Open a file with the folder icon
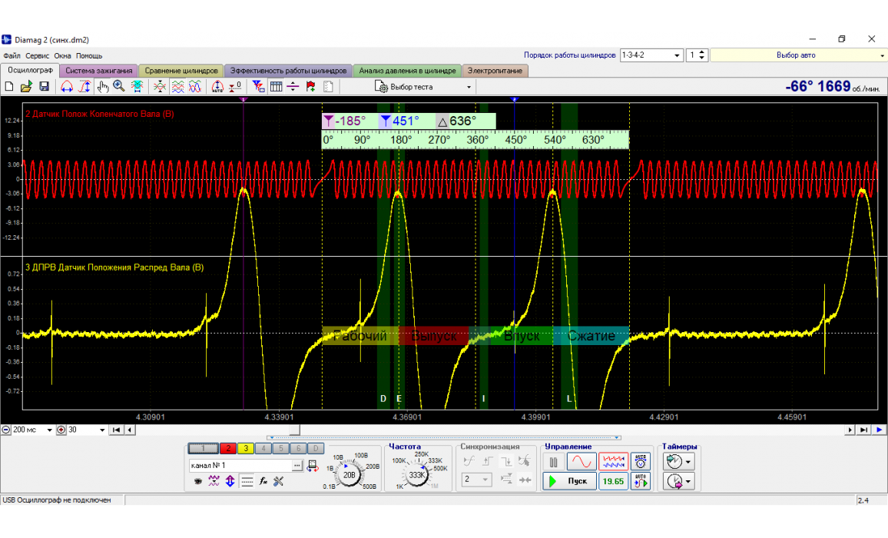 [27, 87]
